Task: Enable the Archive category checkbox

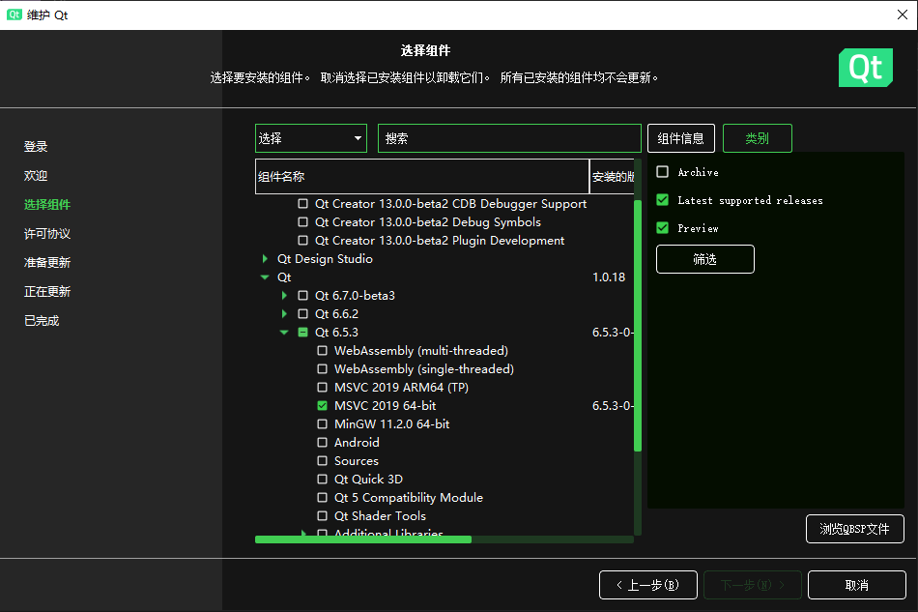Action: click(x=662, y=171)
